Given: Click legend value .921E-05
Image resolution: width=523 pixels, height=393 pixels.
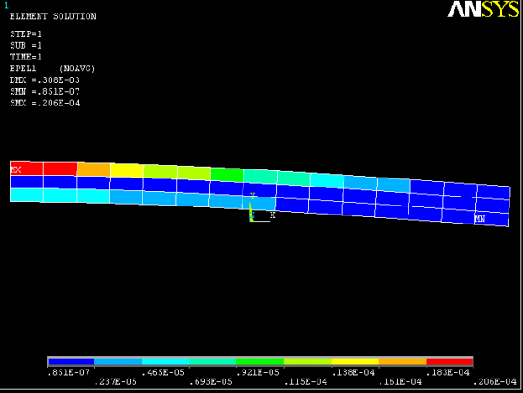Looking at the screenshot, I should (258, 372).
